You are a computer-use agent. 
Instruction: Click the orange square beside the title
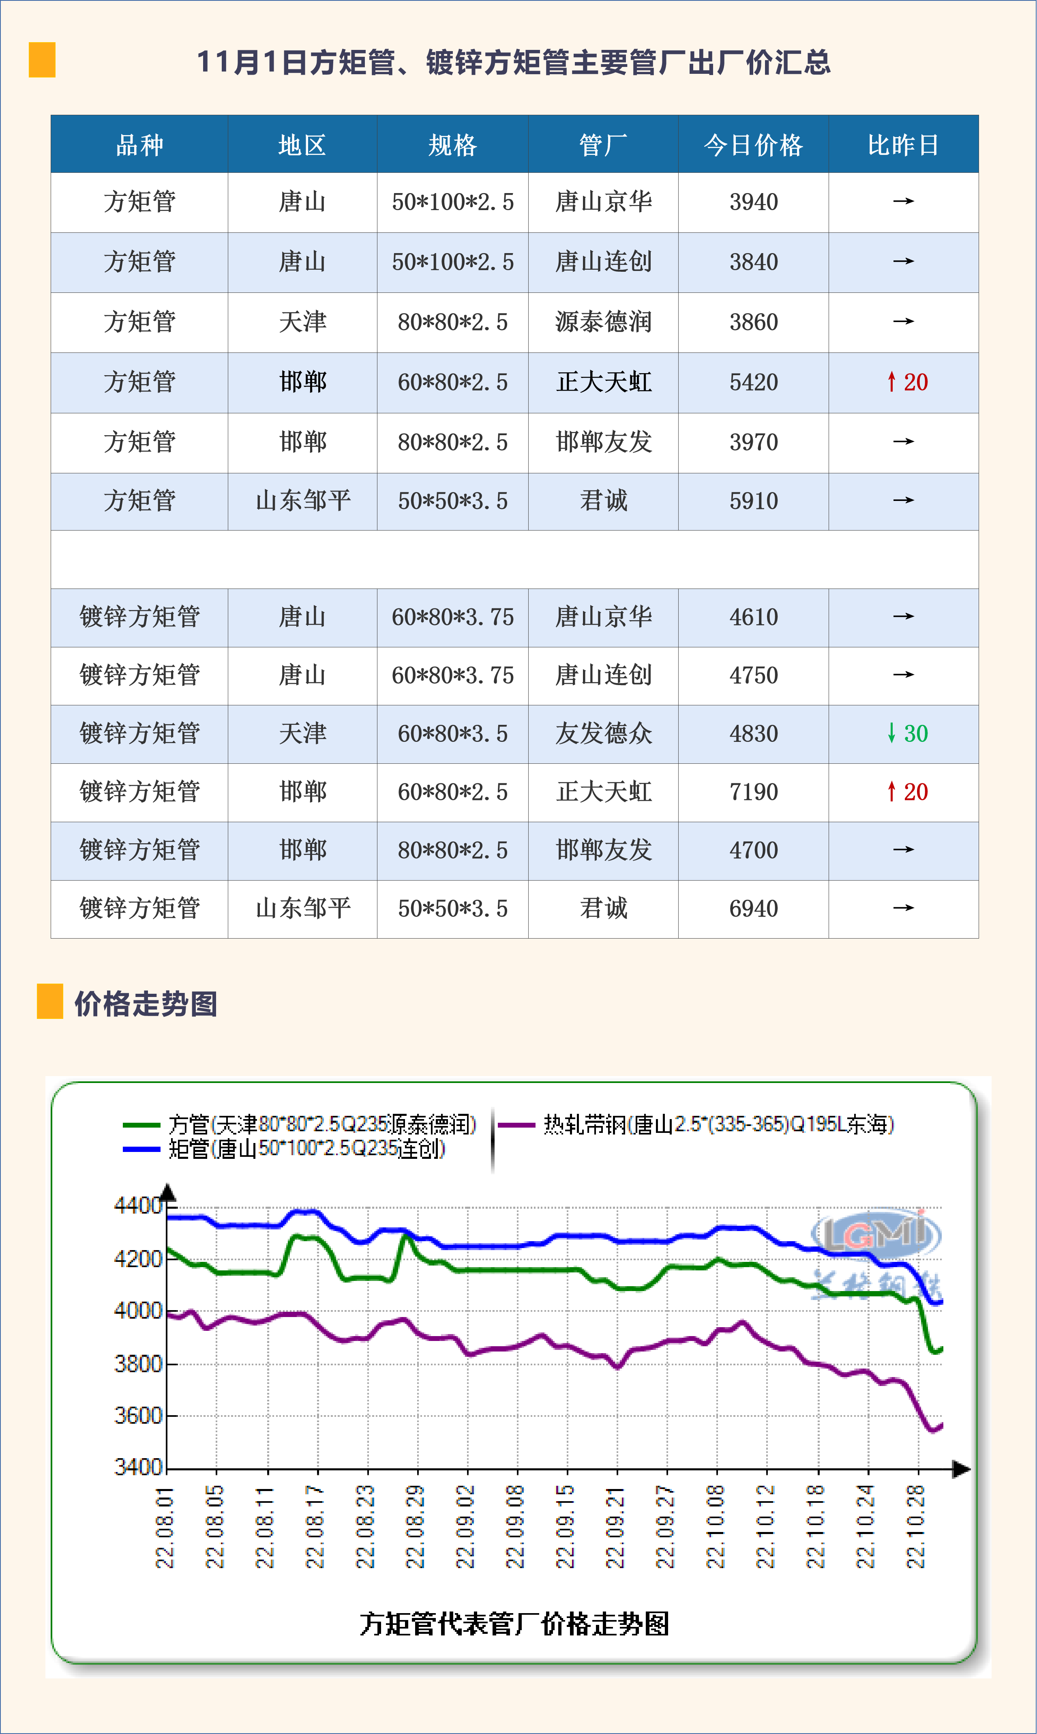pyautogui.click(x=42, y=60)
